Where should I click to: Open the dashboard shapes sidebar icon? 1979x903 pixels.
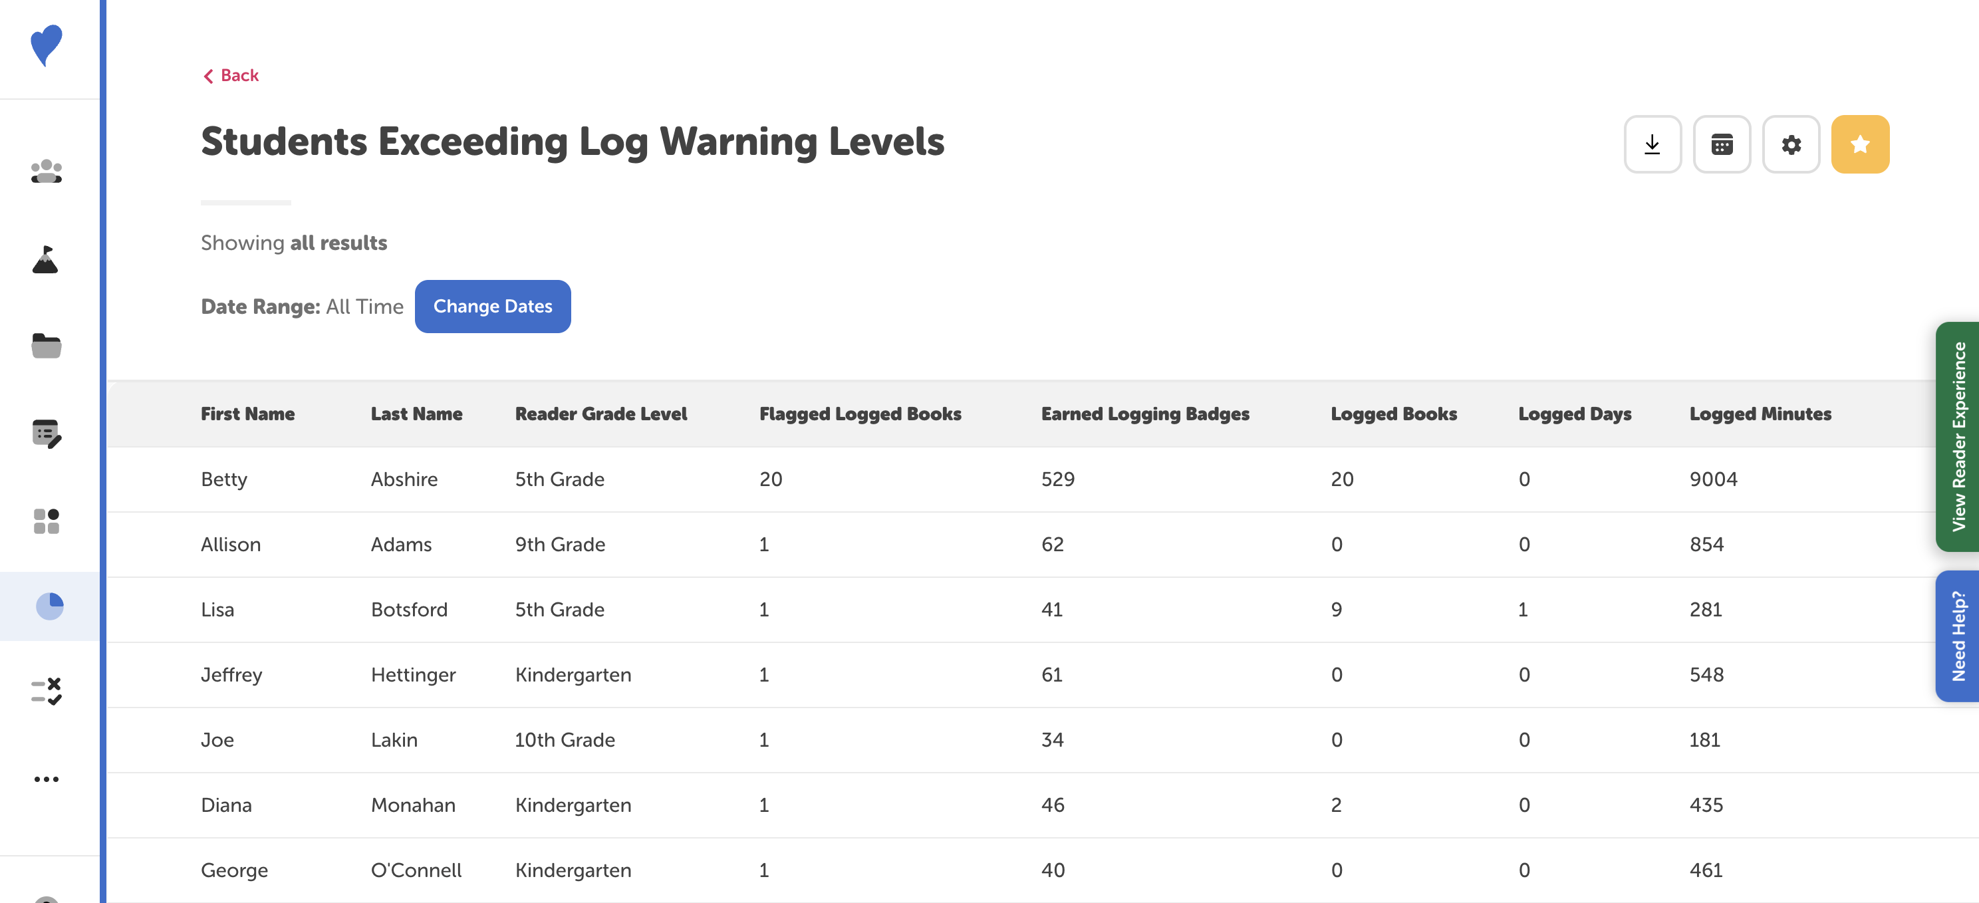pyautogui.click(x=46, y=521)
